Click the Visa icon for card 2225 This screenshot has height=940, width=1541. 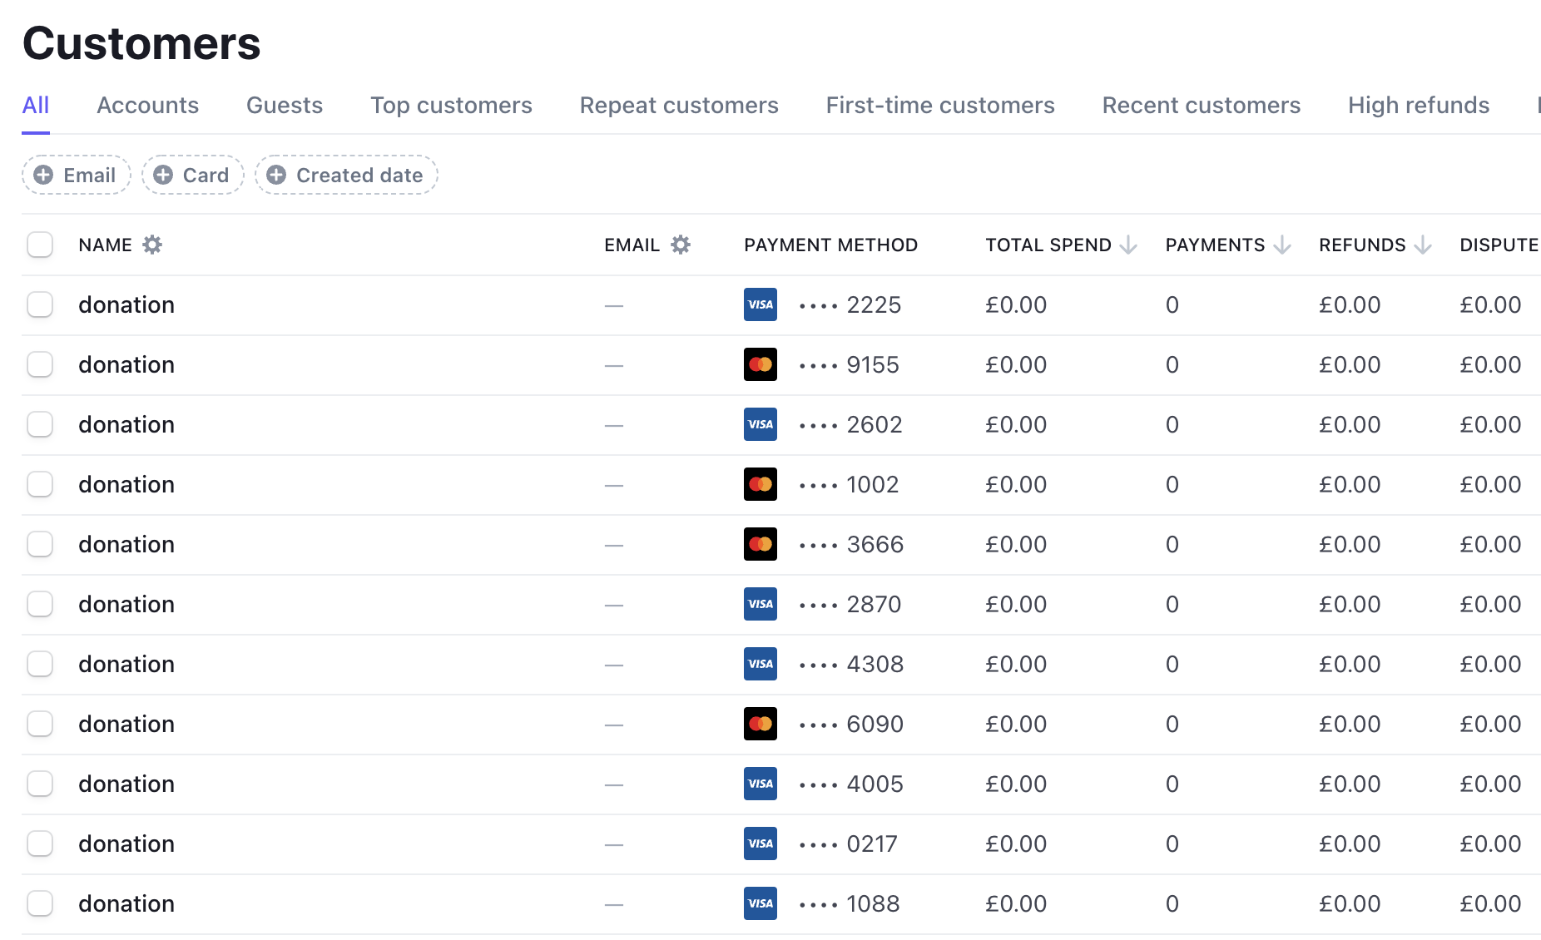click(x=760, y=304)
